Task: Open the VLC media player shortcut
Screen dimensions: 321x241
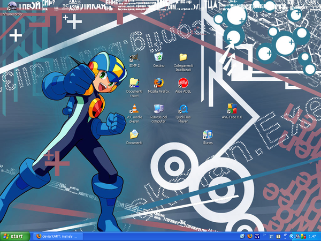Action: click(x=134, y=114)
